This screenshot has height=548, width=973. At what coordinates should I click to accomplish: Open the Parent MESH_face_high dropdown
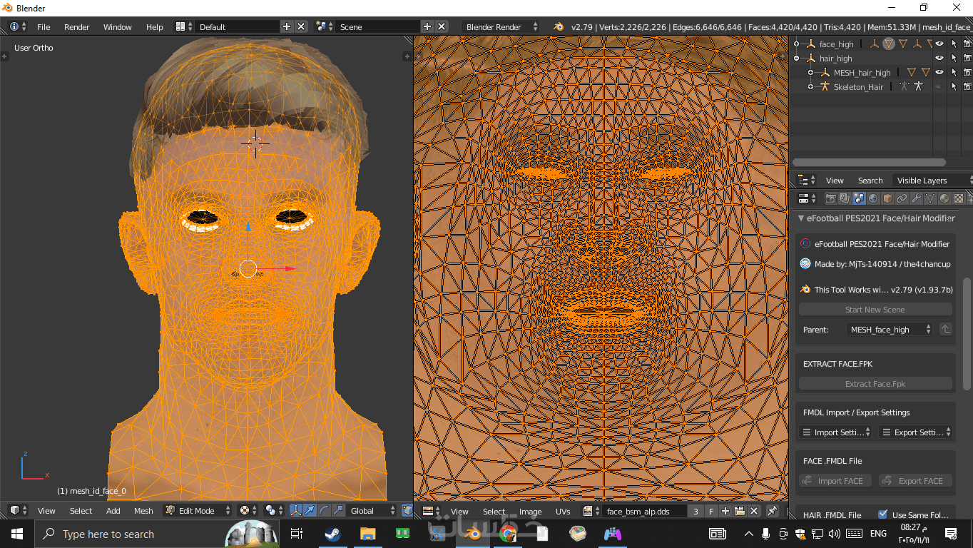pos(890,330)
